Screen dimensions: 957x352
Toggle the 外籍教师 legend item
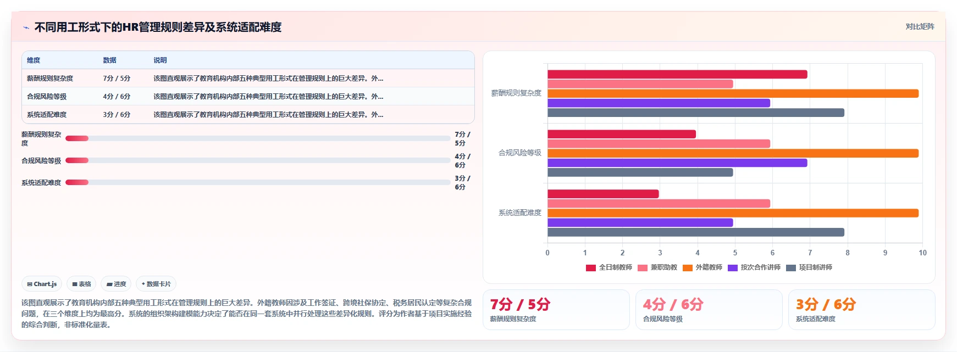(x=702, y=267)
